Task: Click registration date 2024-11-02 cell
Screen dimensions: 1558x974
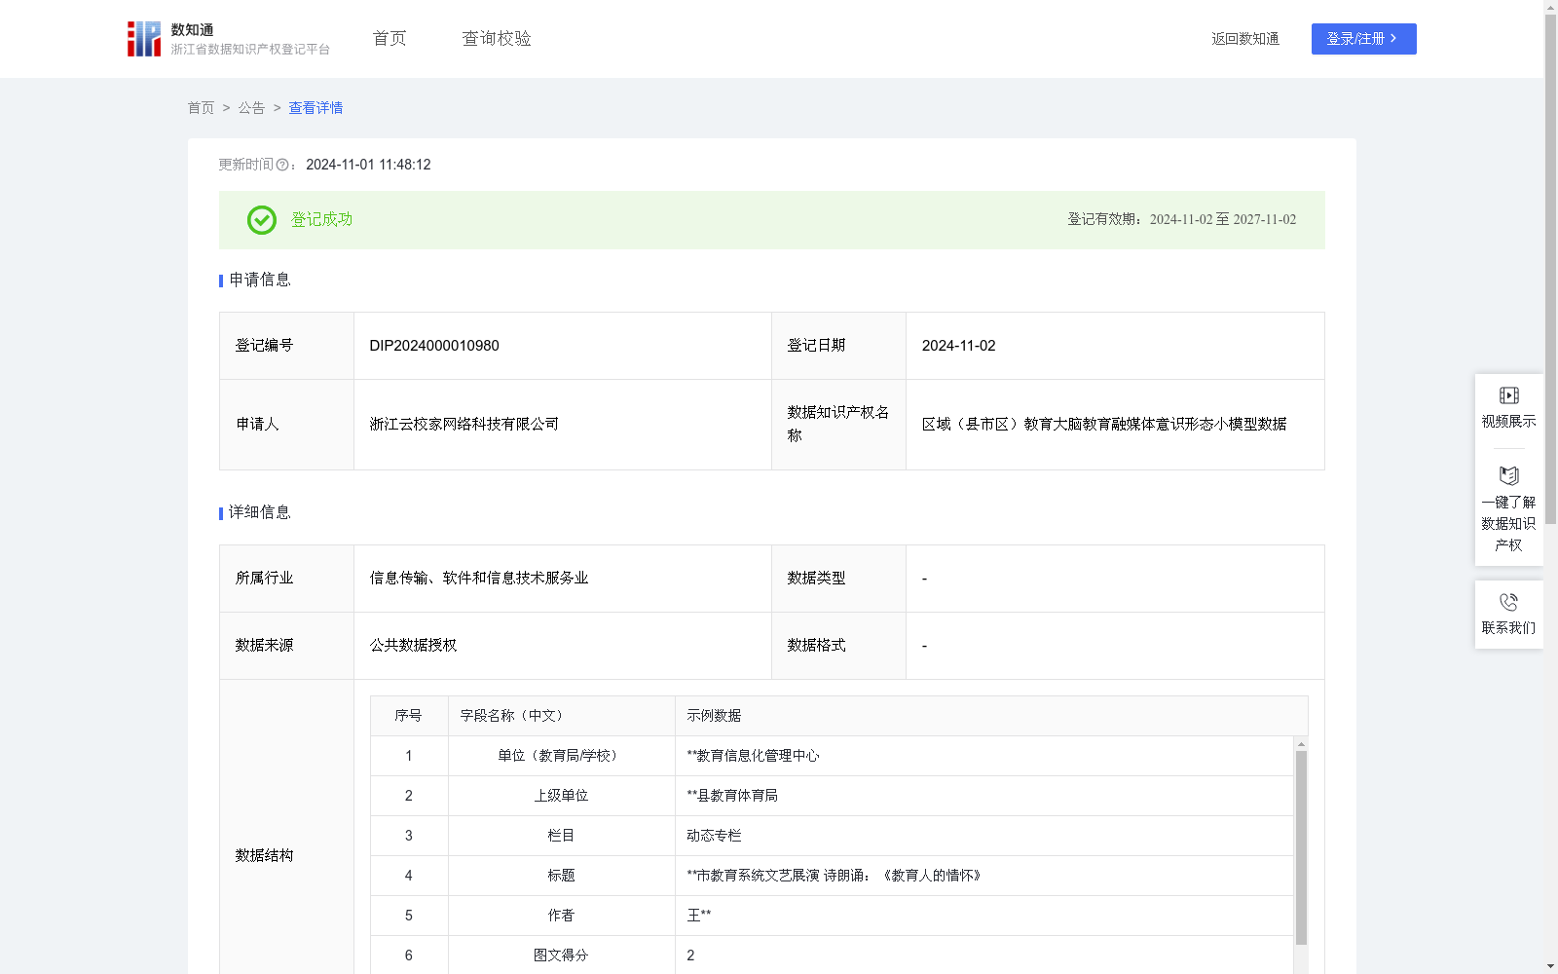Action: pos(1115,346)
